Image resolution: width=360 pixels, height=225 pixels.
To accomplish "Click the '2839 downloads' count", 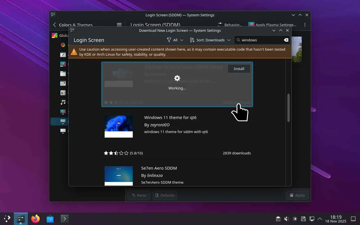I will point(237,153).
